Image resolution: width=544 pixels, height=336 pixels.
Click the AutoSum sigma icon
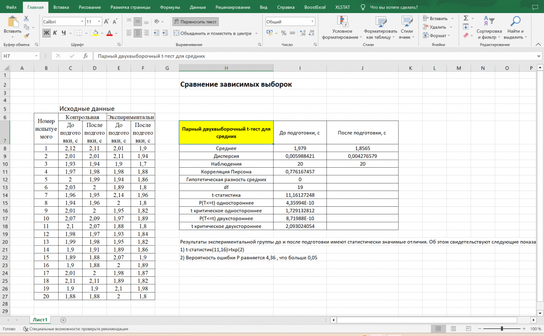coord(466,18)
